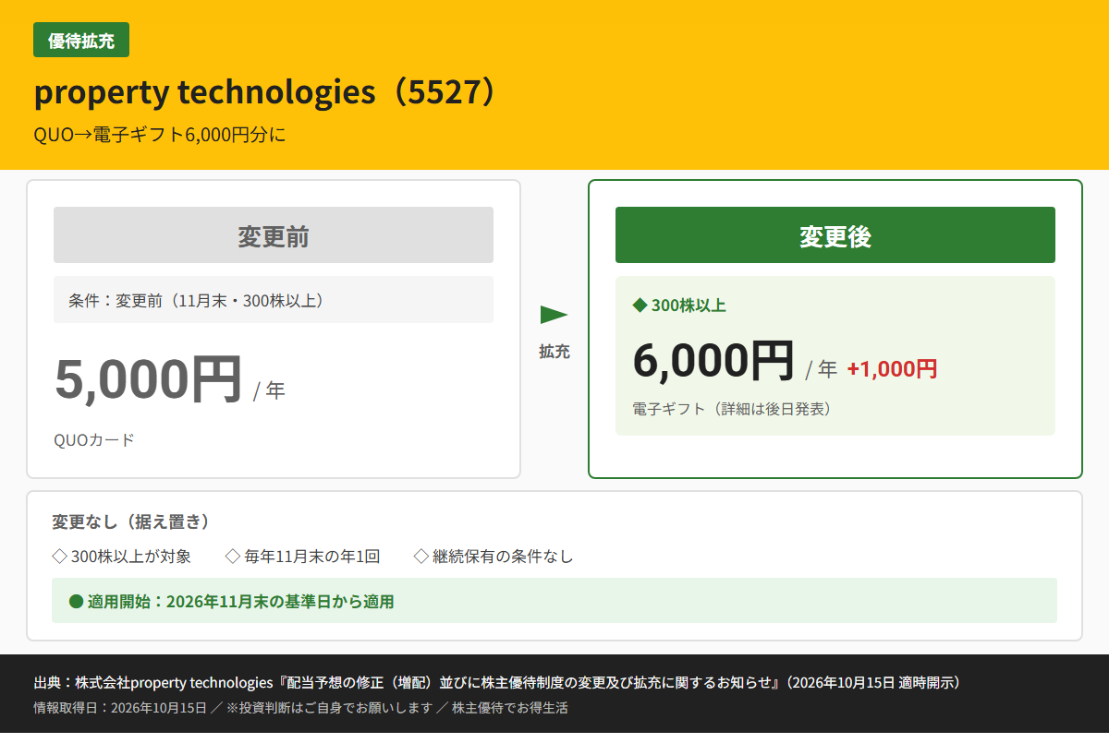The image size is (1109, 755).
Task: Click the green circle before 適用開始
Action: click(77, 602)
